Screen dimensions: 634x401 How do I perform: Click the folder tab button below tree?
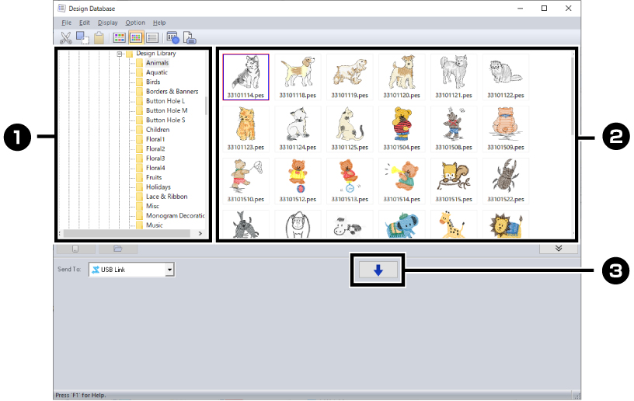coord(118,249)
